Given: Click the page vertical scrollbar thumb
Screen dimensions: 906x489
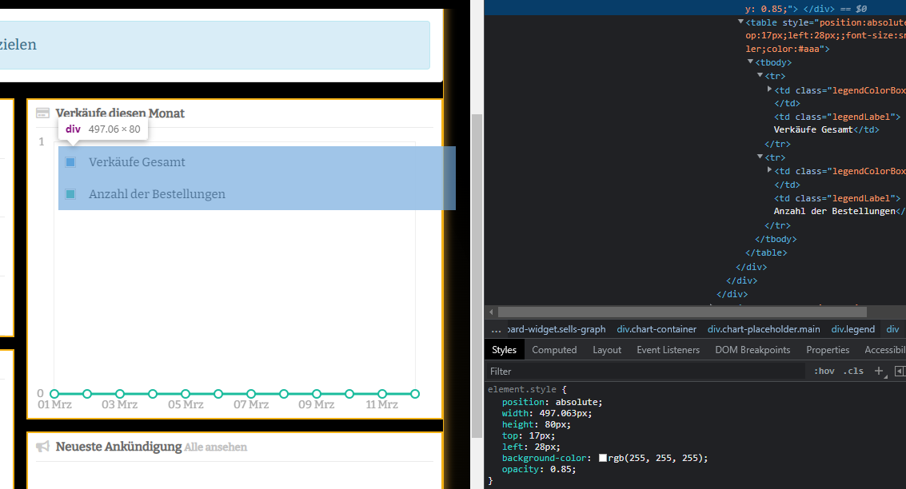Looking at the screenshot, I should click(477, 276).
